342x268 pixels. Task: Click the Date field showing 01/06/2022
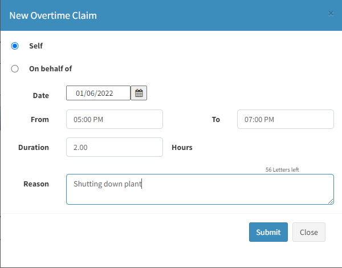(98, 93)
